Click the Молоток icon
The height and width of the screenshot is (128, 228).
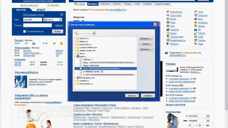(168, 44)
